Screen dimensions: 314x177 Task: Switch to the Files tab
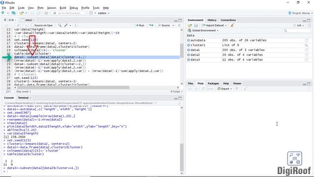coord(190,84)
